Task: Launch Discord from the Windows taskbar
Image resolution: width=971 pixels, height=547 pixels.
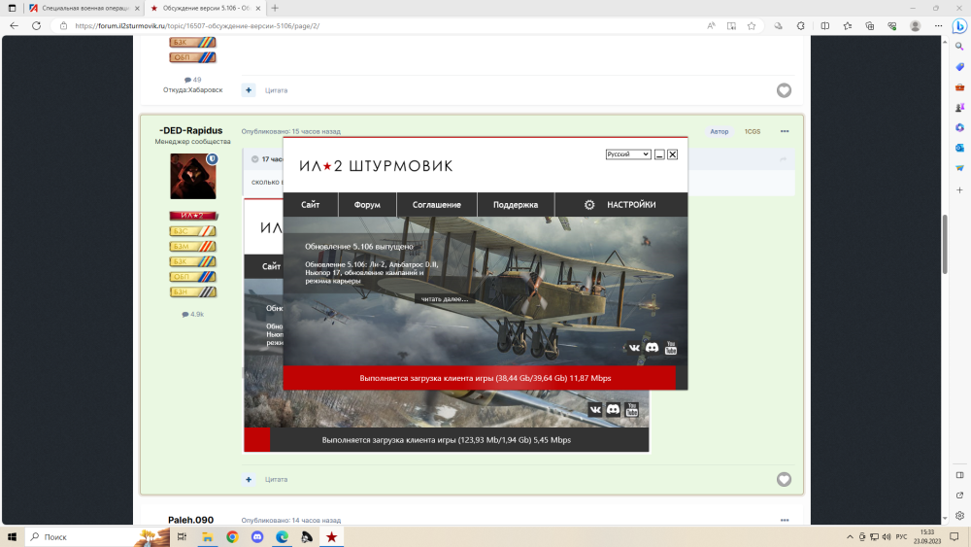Action: pos(257,536)
